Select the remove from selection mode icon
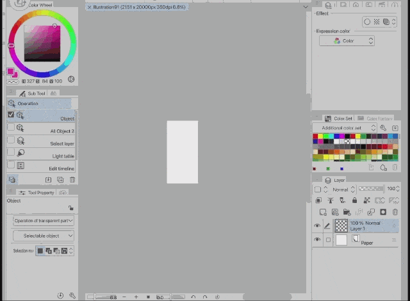The height and width of the screenshot is (301, 410). 56,251
